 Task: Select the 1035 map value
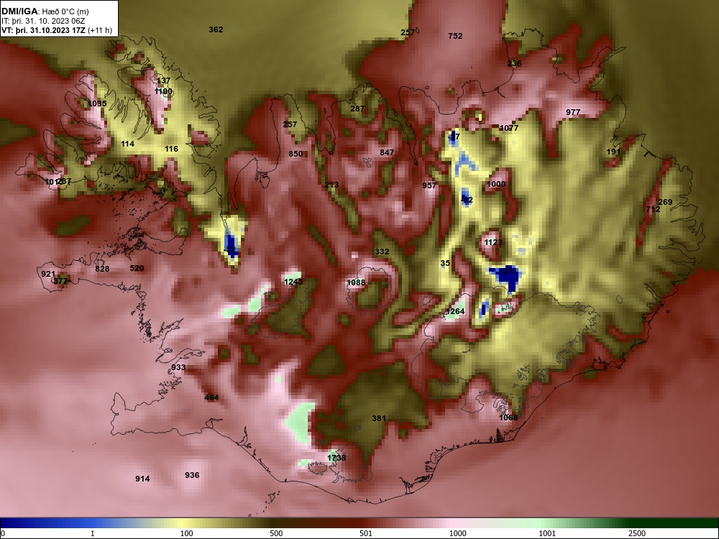97,103
